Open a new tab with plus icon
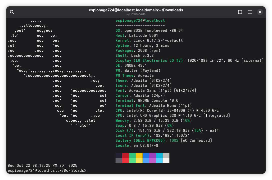 240,12
